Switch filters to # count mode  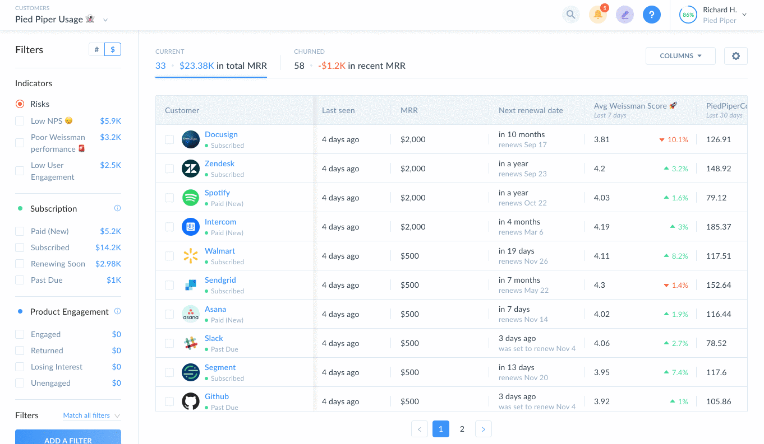tap(96, 49)
